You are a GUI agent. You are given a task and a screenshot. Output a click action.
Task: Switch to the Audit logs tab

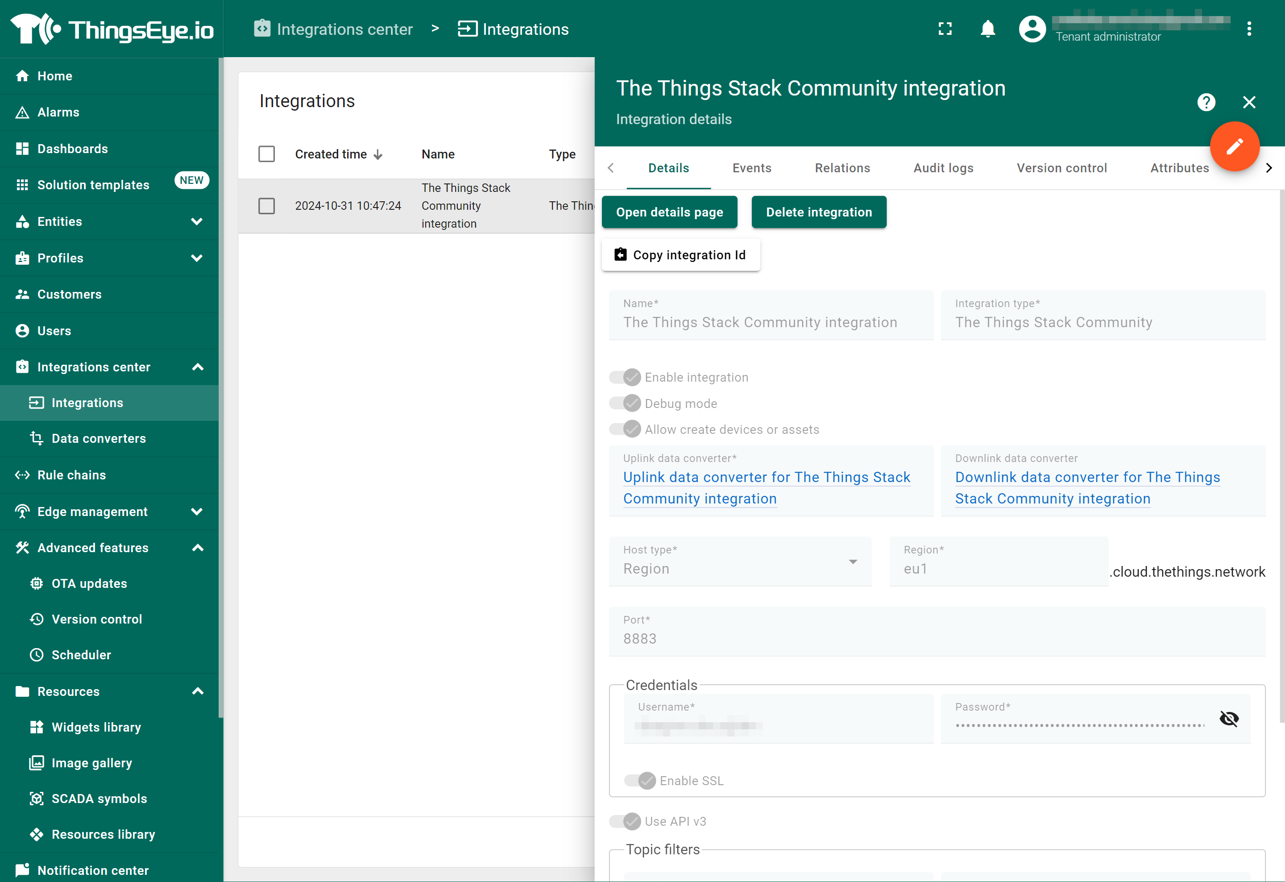(x=943, y=168)
